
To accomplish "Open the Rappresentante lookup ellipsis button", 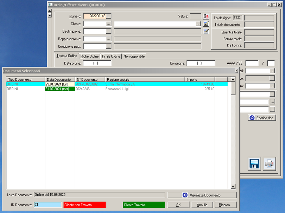I will (109, 39).
